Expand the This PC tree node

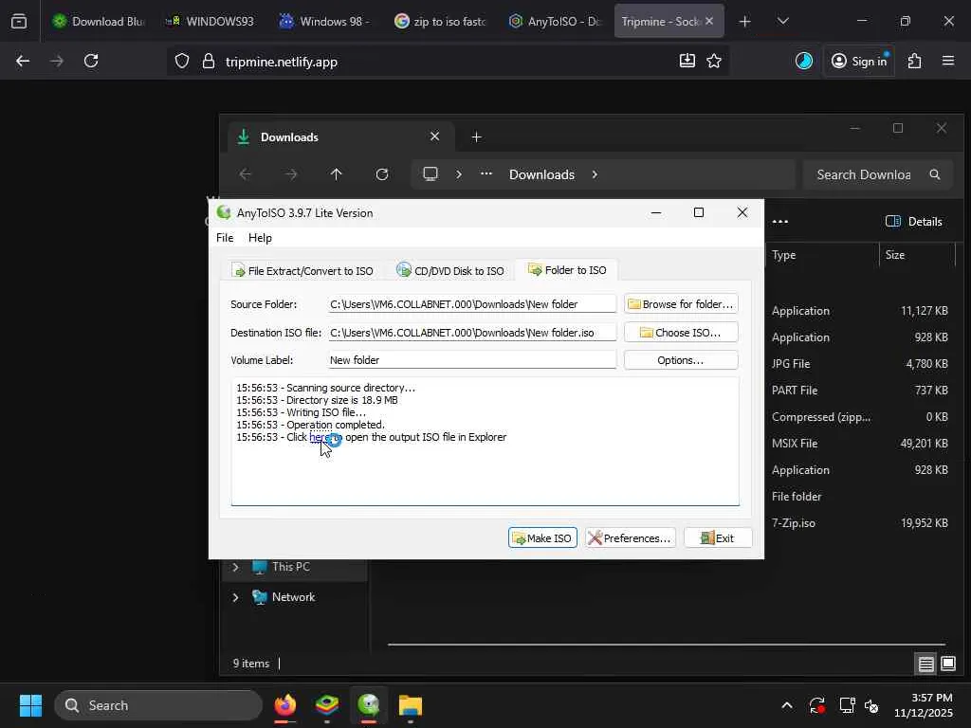coord(235,567)
